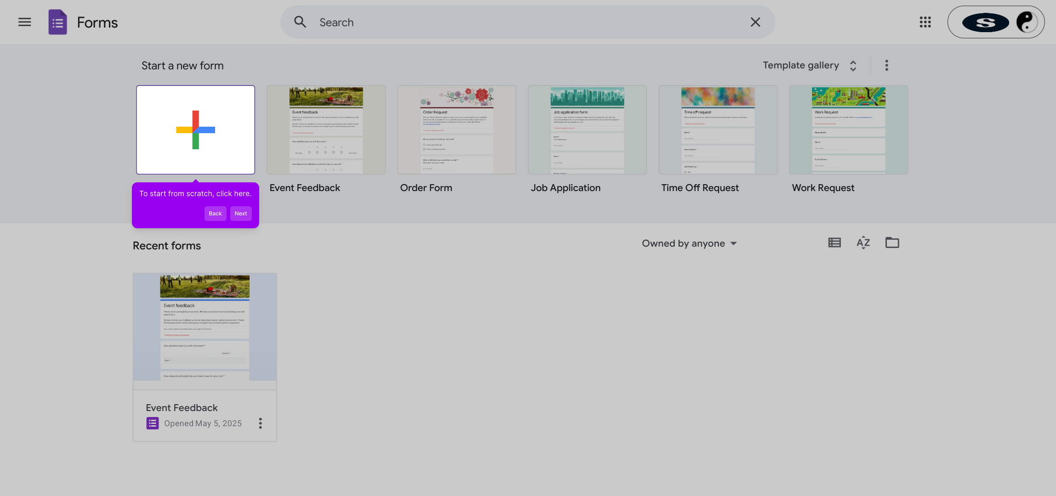Expand the Template gallery
The height and width of the screenshot is (496, 1056).
[810, 65]
